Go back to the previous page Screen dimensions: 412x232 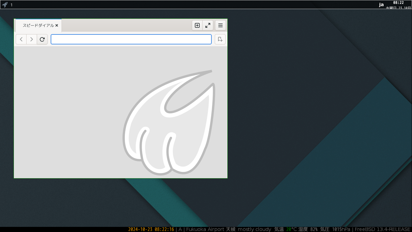tap(21, 39)
